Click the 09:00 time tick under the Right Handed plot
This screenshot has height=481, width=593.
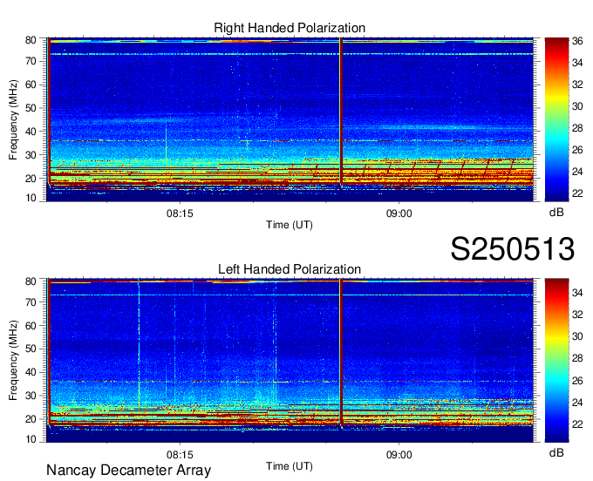[399, 213]
